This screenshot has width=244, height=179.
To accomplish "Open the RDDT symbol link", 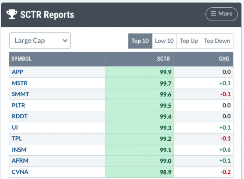I will [20, 116].
